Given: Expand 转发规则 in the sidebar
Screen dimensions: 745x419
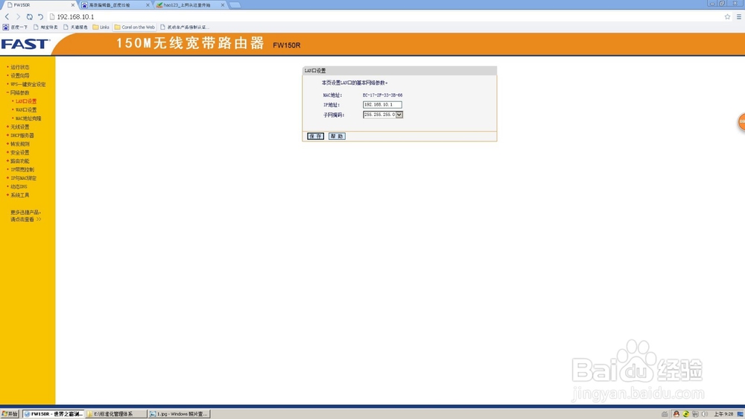Looking at the screenshot, I should coord(20,144).
